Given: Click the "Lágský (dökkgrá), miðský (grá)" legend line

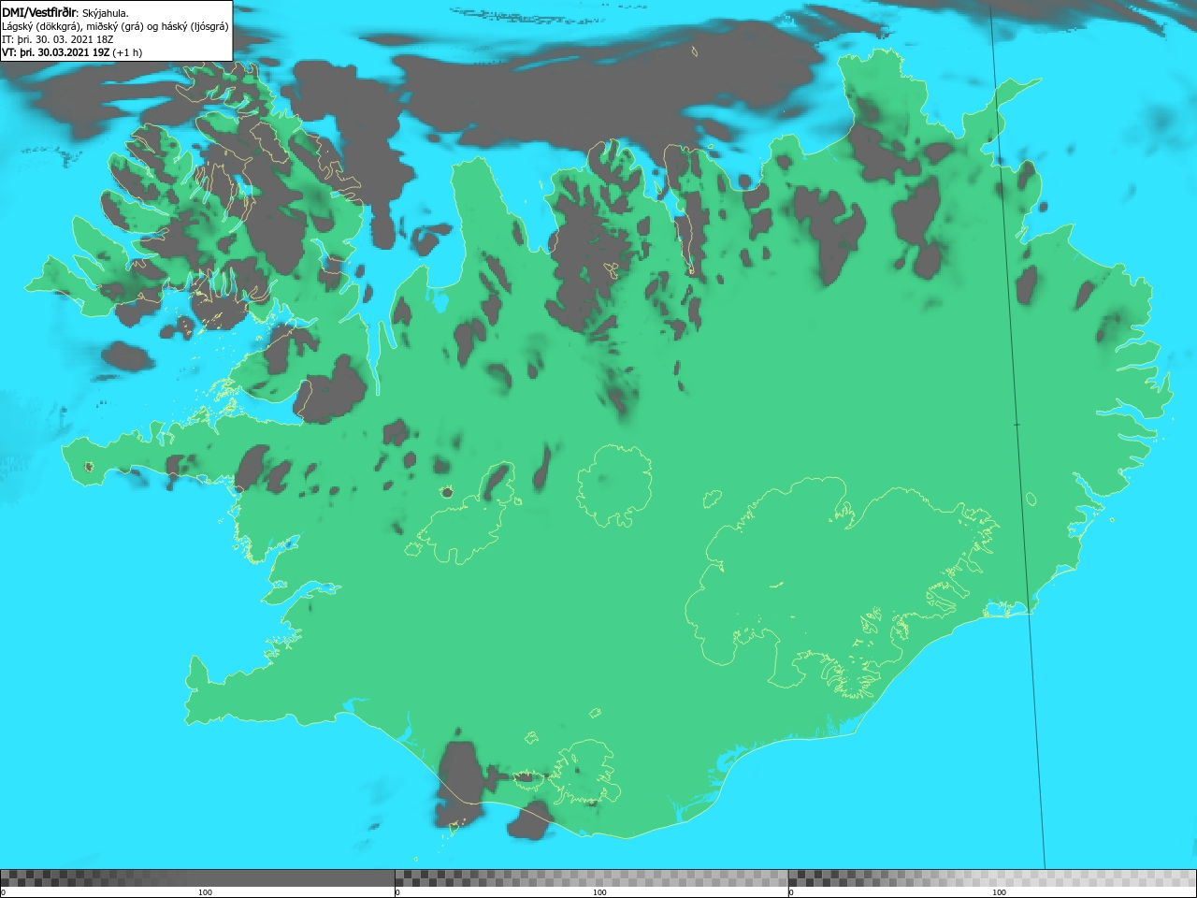Looking at the screenshot, I should [x=115, y=26].
